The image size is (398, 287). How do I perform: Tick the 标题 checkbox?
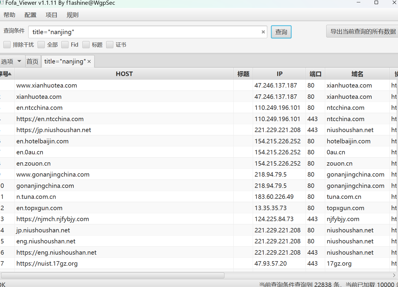click(86, 45)
